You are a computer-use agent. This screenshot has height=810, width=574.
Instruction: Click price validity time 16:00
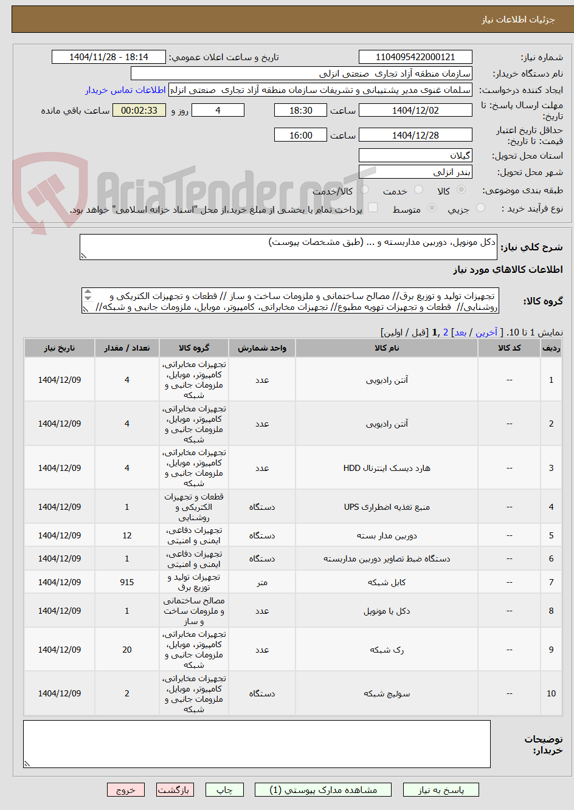coord(300,136)
